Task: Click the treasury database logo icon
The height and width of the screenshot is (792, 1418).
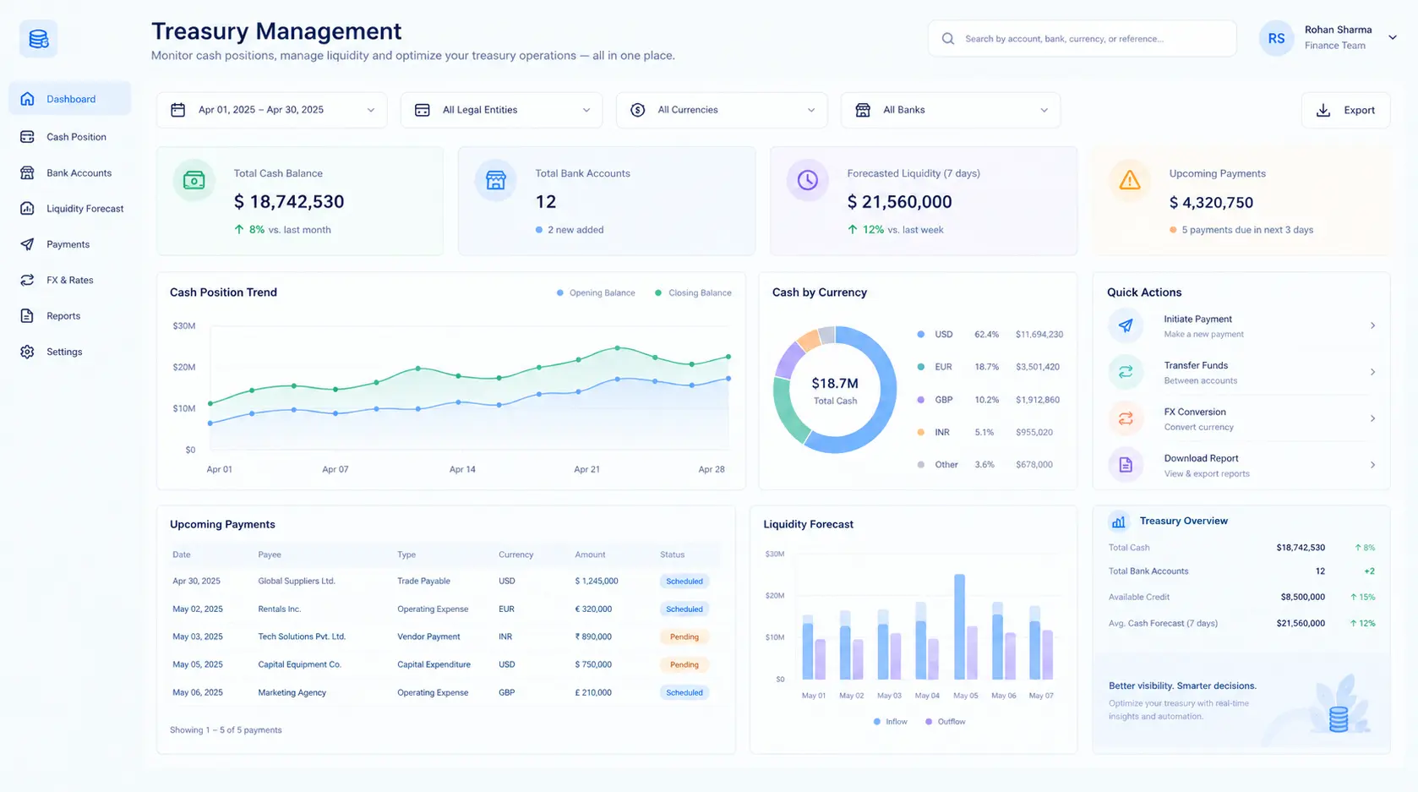Action: point(38,39)
